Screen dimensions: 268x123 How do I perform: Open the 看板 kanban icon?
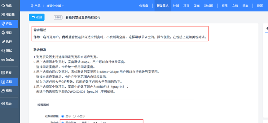click(3, 73)
